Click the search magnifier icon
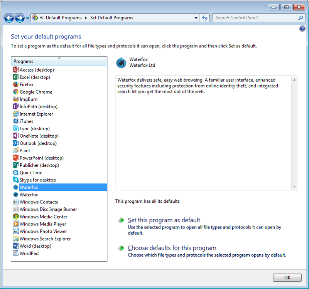Image resolution: width=309 pixels, height=289 pixels. pos(301,18)
